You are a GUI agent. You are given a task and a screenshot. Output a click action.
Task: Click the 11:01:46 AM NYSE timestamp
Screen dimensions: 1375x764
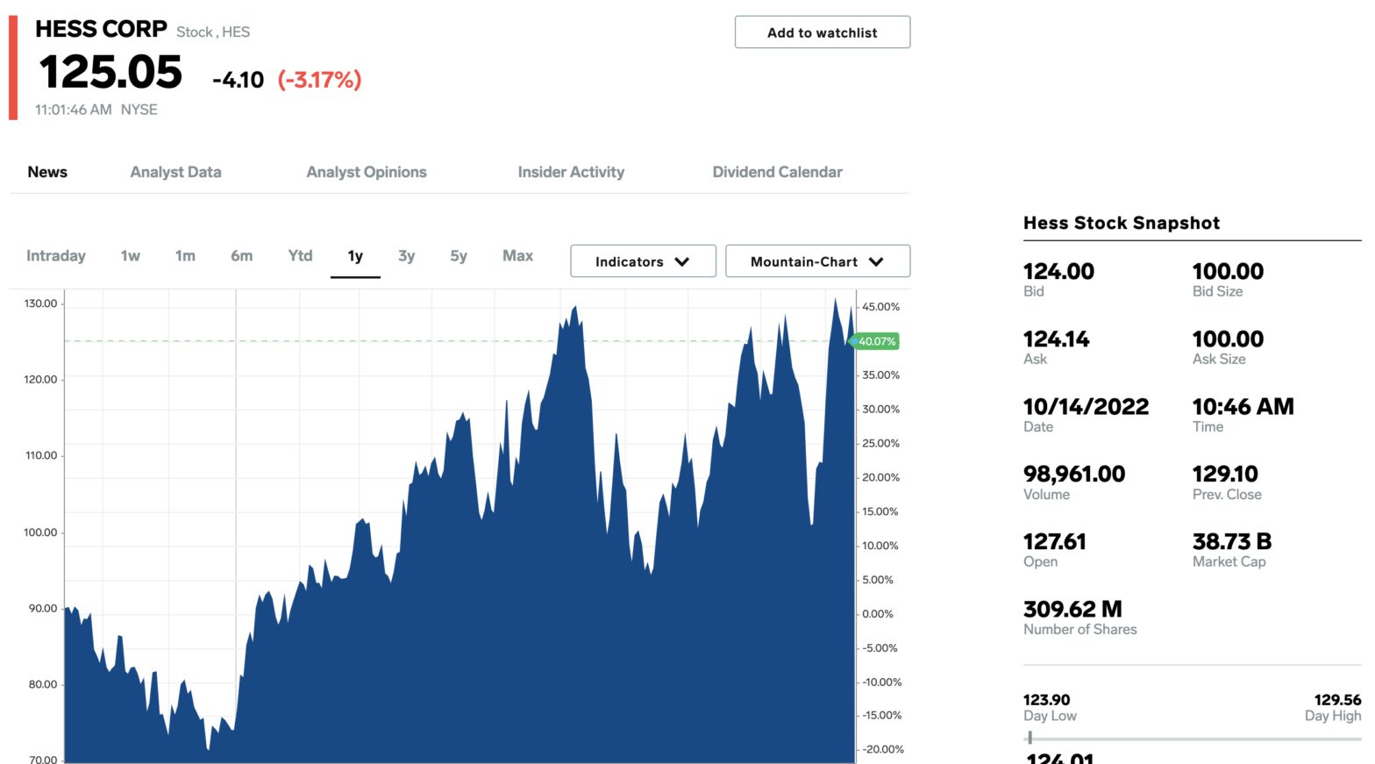click(96, 110)
